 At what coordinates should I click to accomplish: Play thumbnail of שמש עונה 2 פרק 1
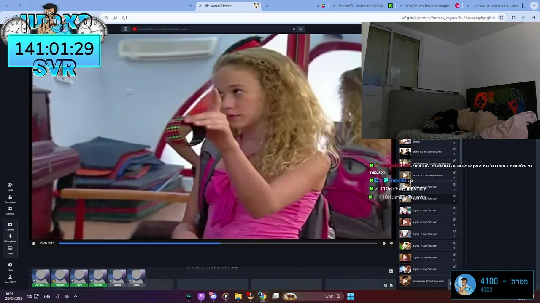tap(405, 281)
